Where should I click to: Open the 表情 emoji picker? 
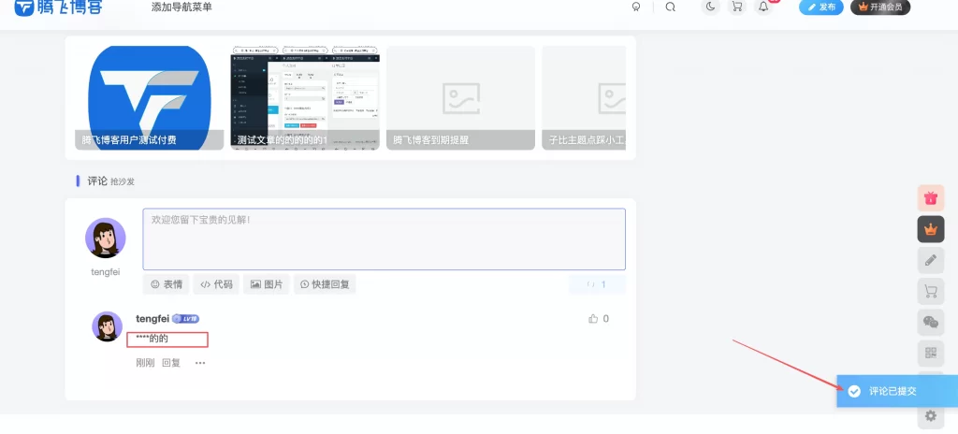(x=167, y=284)
